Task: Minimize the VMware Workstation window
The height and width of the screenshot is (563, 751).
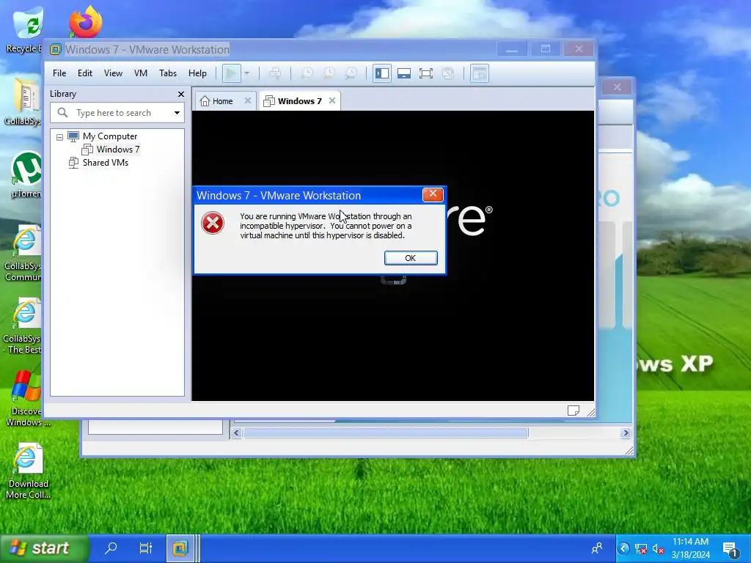Action: [511, 49]
